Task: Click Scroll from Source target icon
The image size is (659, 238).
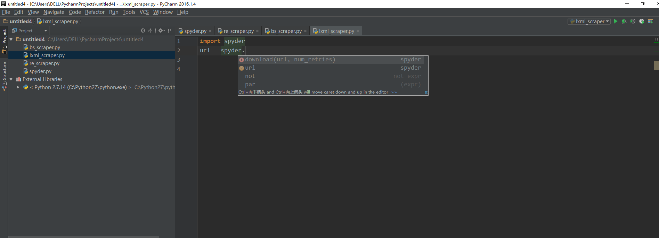Action: click(143, 30)
